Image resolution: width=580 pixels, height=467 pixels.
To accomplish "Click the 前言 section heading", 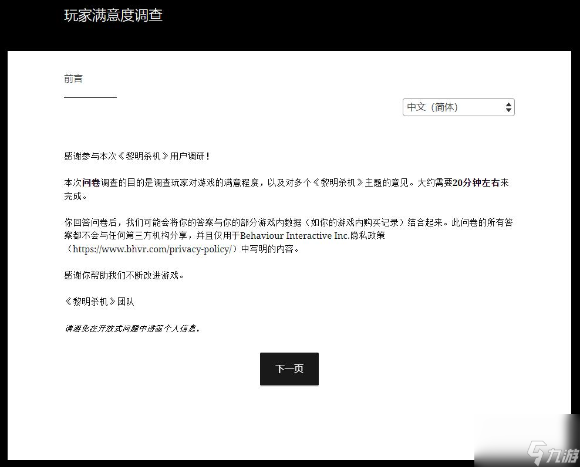I will [73, 79].
